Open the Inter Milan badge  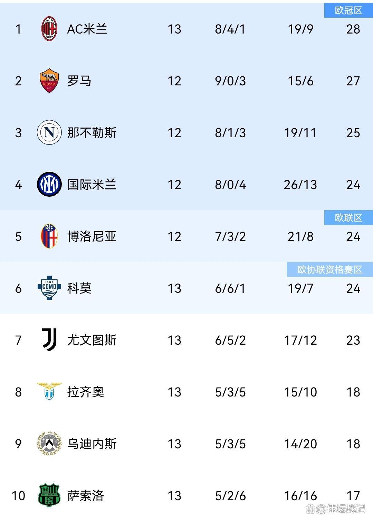pos(49,184)
